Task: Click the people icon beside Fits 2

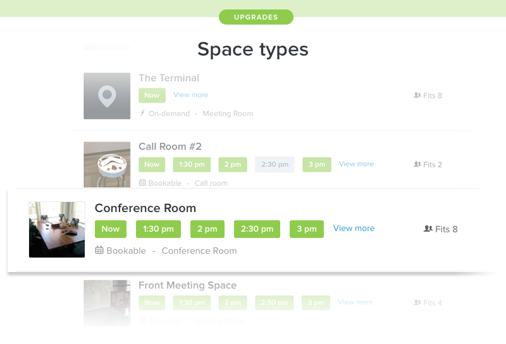Action: pos(417,164)
